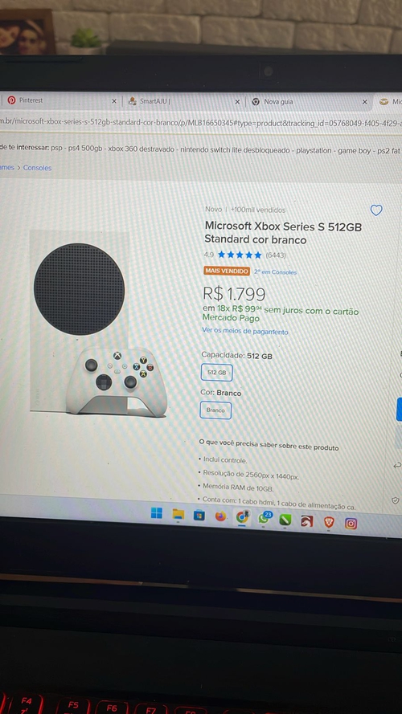Open the Xbox Series S product image

98,324
